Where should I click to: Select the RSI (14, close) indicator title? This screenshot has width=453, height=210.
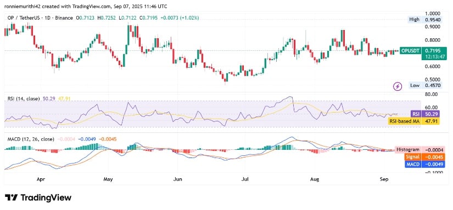pyautogui.click(x=24, y=98)
